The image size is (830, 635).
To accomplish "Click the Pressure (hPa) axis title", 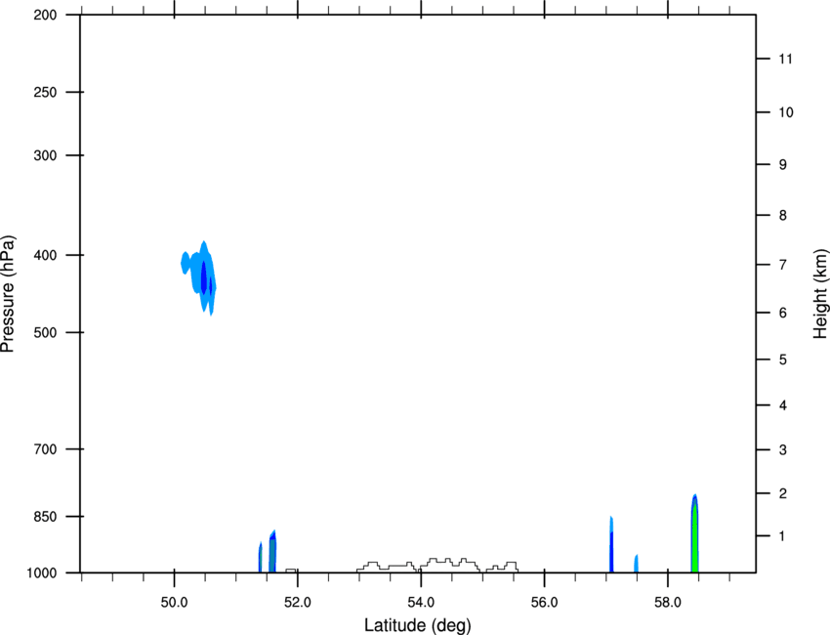I will click(x=8, y=294).
